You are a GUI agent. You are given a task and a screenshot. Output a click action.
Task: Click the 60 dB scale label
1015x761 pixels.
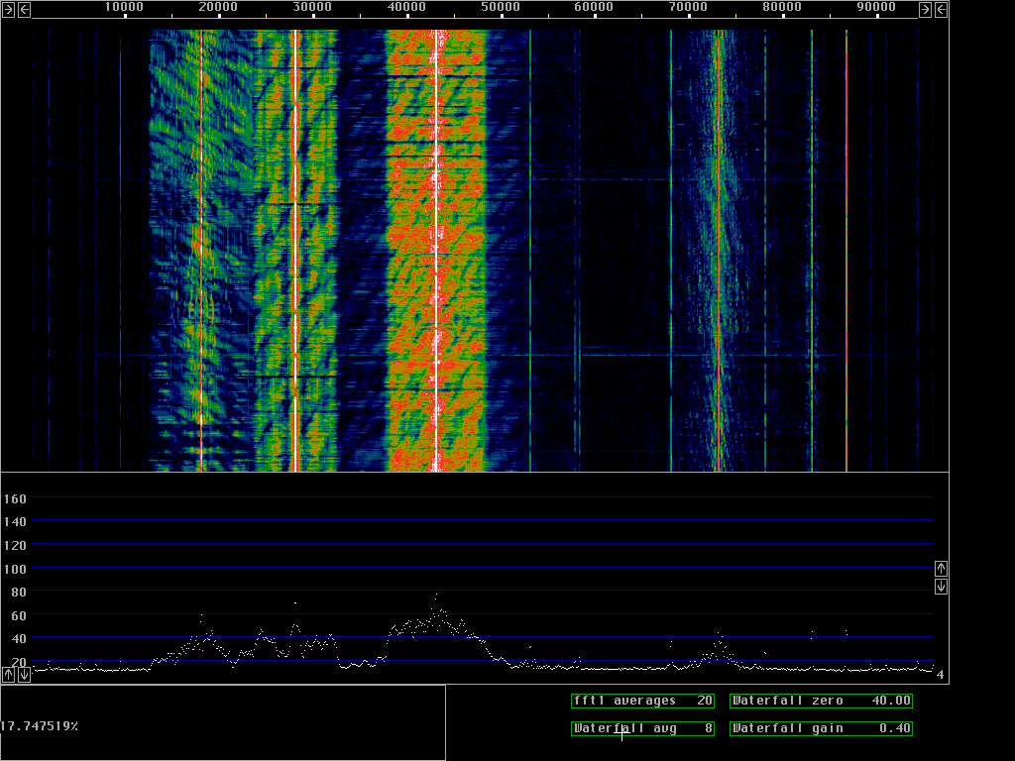[x=19, y=616]
